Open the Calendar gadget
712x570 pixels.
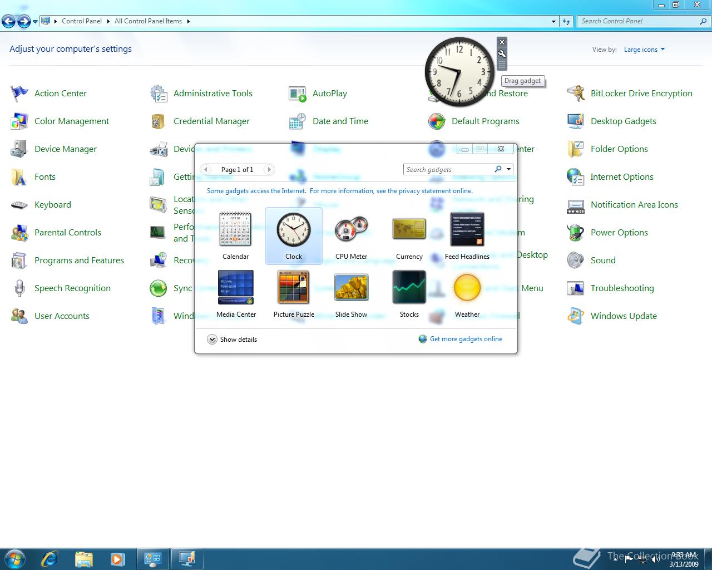(235, 235)
